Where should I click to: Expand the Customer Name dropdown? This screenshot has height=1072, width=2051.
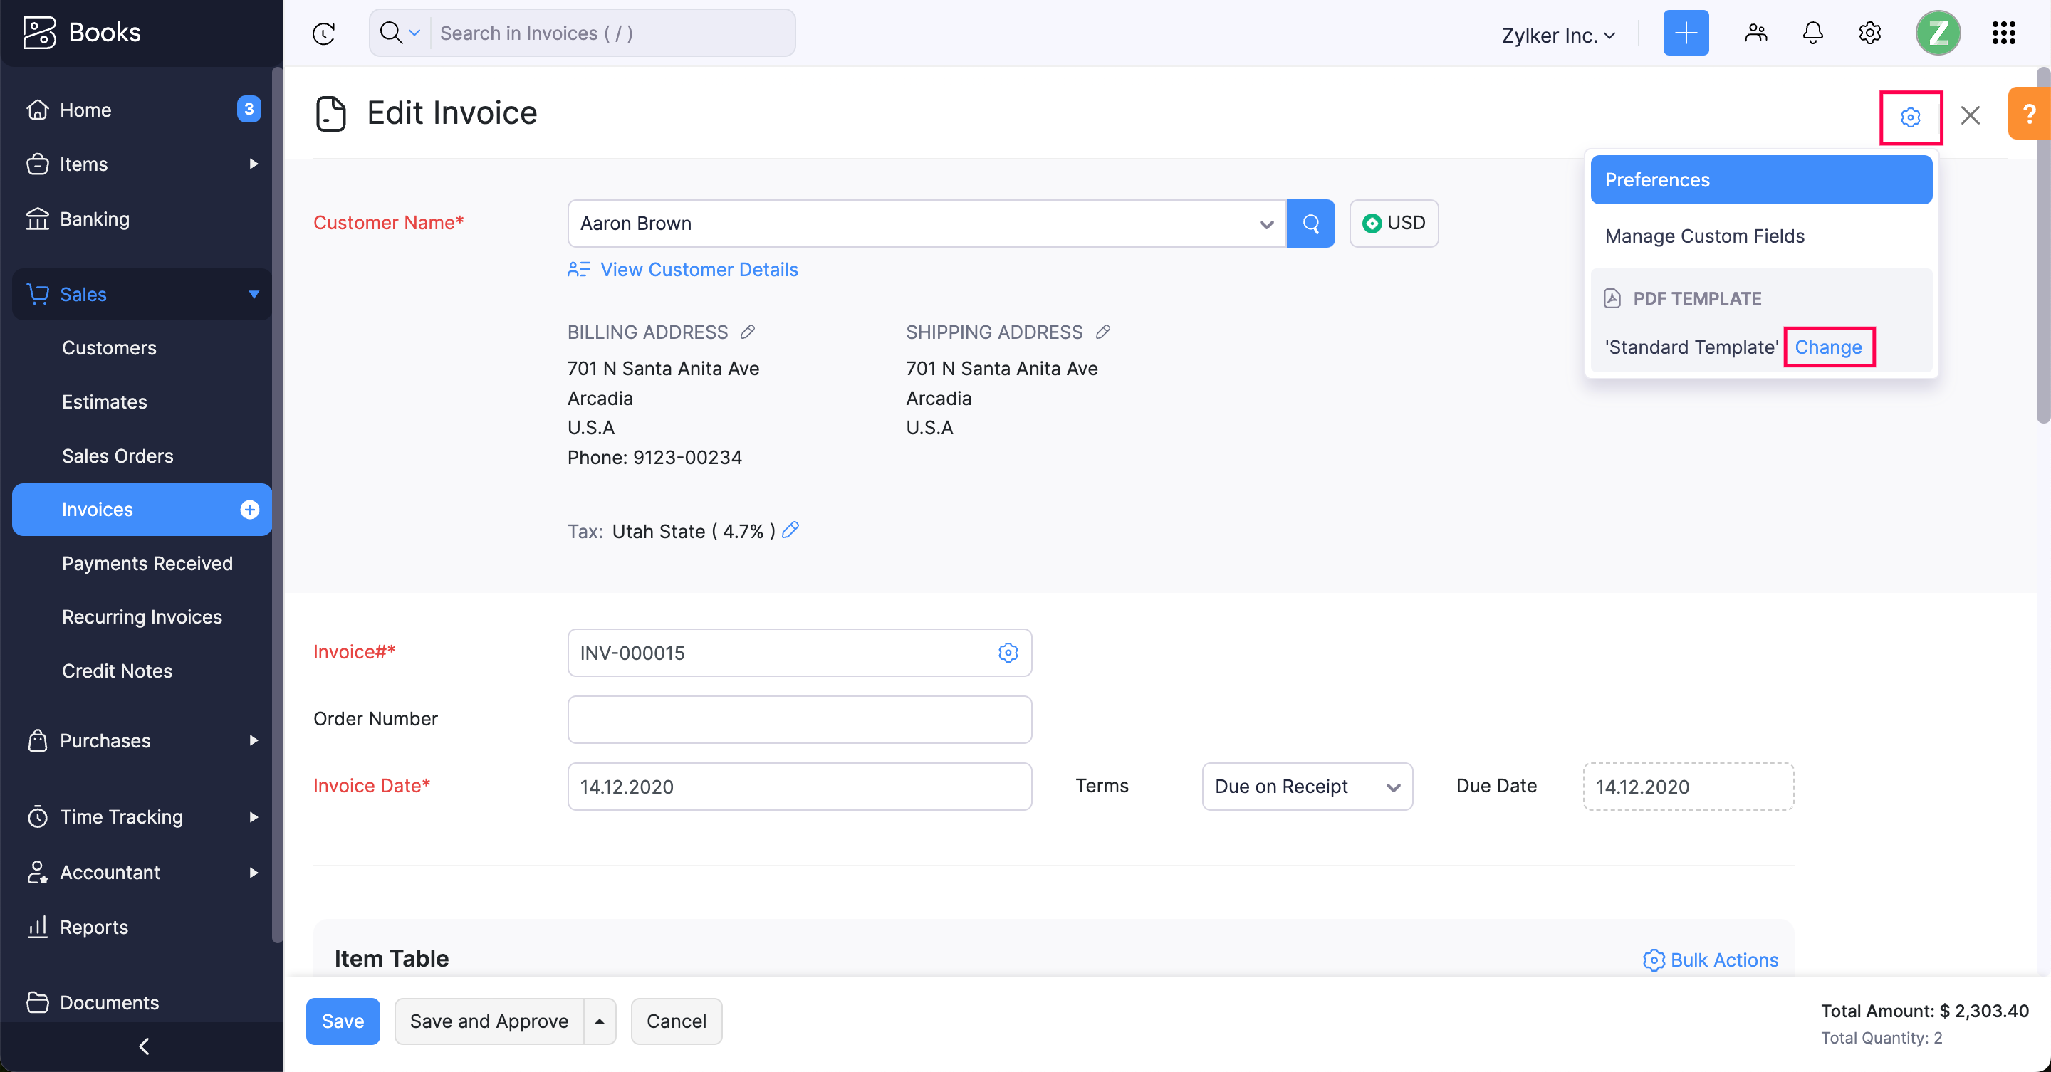(1266, 224)
